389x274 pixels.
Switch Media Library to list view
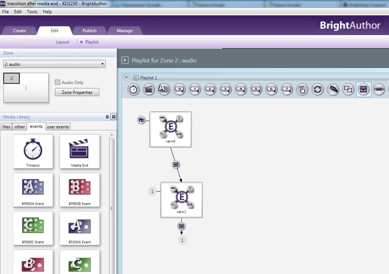point(107,117)
